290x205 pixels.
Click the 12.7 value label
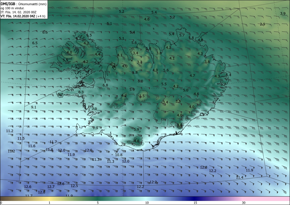coord(51,187)
